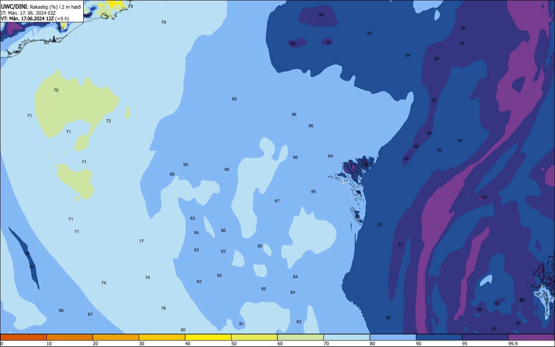Click the humidity value '72' on the map
The image size is (555, 347).
[x=108, y=121]
